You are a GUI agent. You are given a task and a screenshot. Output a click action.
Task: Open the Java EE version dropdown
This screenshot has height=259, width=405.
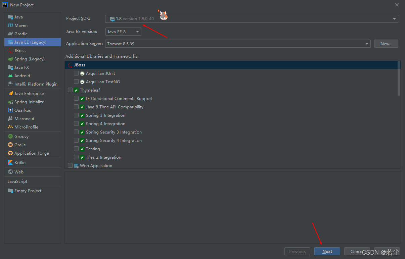point(123,32)
